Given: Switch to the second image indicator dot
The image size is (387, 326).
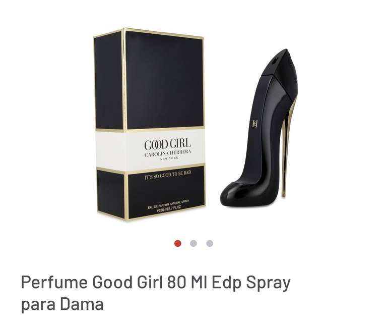Looking at the screenshot, I should pyautogui.click(x=193, y=243).
